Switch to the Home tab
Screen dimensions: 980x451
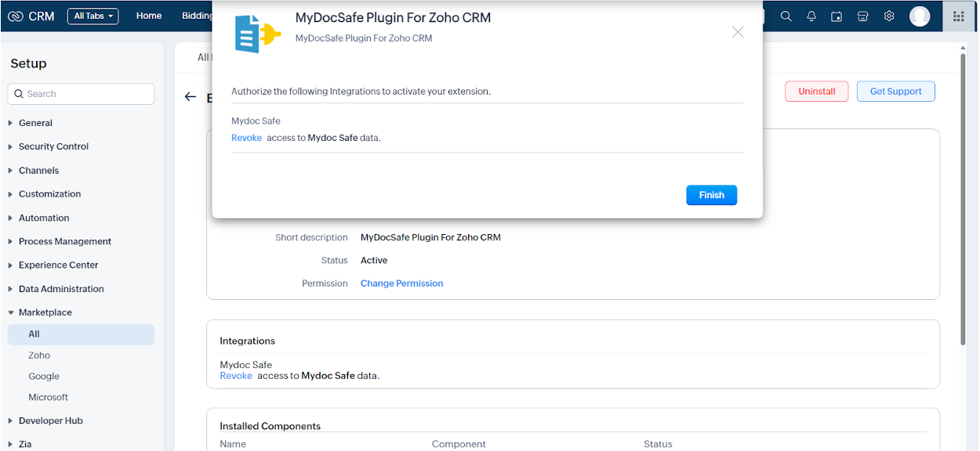point(148,15)
